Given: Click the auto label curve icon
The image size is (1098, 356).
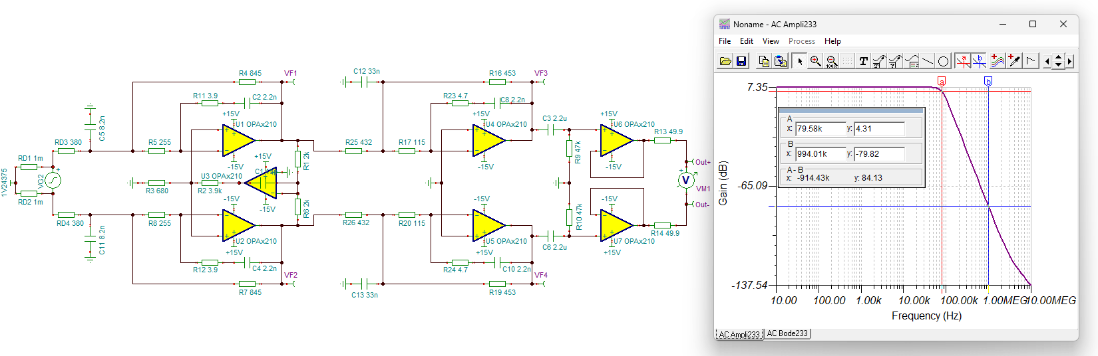Looking at the screenshot, I should click(x=879, y=61).
